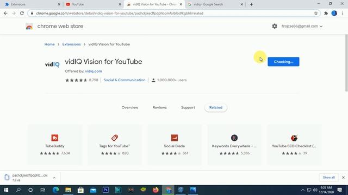The height and width of the screenshot is (195, 348).
Task: Click Show all downloads
Action: pos(328,177)
